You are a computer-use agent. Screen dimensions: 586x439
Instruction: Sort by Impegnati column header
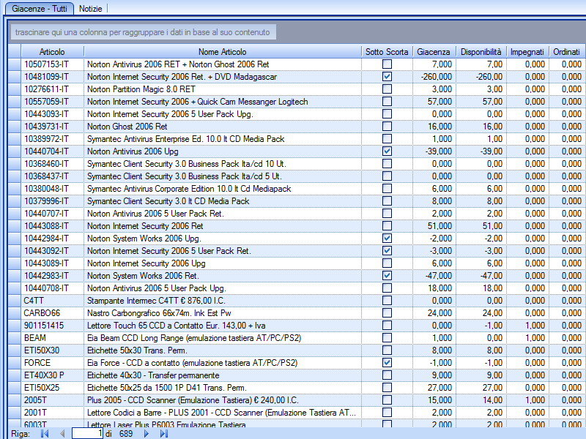click(x=527, y=51)
